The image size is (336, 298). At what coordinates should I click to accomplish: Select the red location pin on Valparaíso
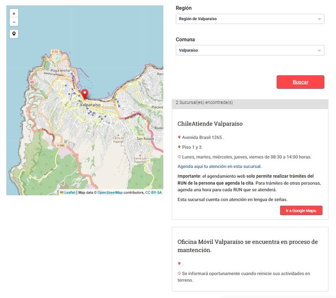[85, 94]
